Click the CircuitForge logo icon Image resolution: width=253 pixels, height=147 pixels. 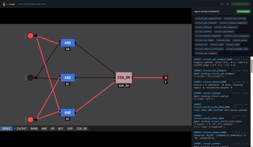[x=4, y=4]
